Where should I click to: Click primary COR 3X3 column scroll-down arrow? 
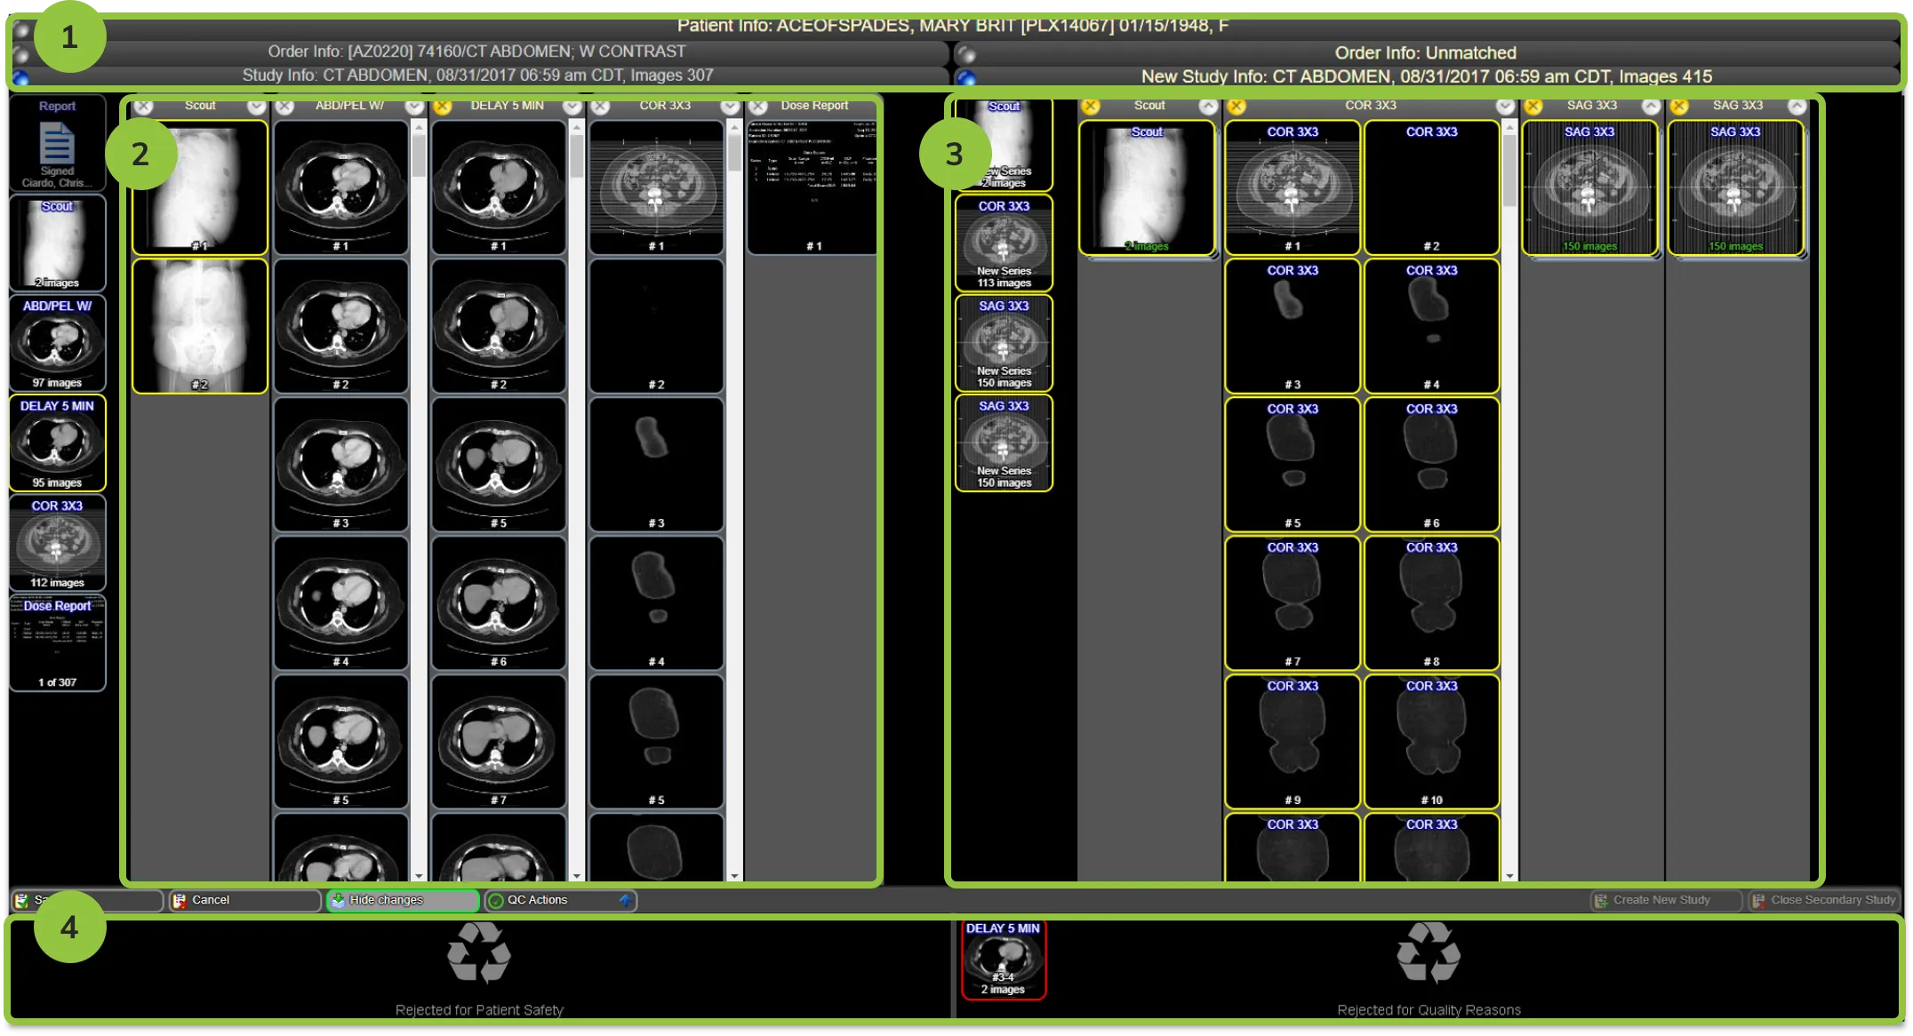pos(734,876)
